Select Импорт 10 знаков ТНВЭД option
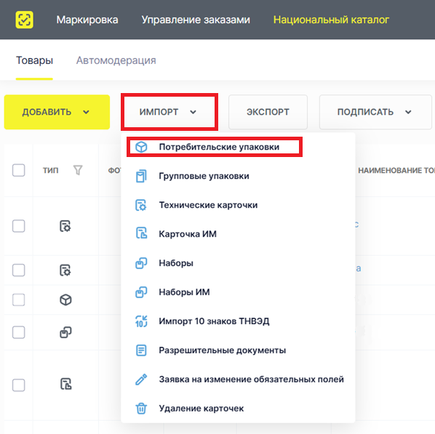This screenshot has width=435, height=434. click(238, 321)
